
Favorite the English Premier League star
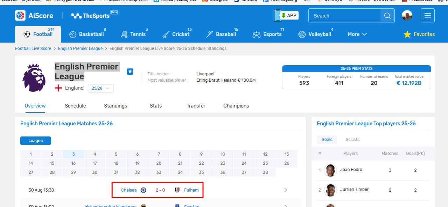coord(130,72)
